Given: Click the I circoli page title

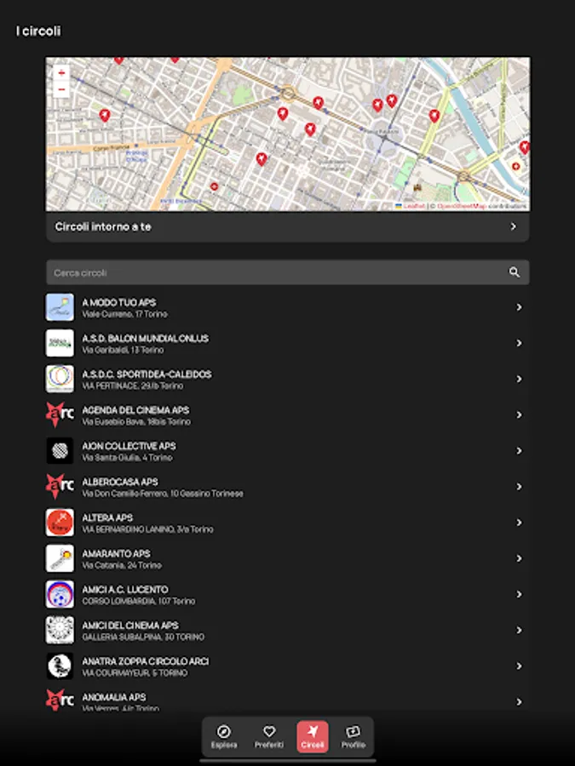Looking at the screenshot, I should click(38, 31).
